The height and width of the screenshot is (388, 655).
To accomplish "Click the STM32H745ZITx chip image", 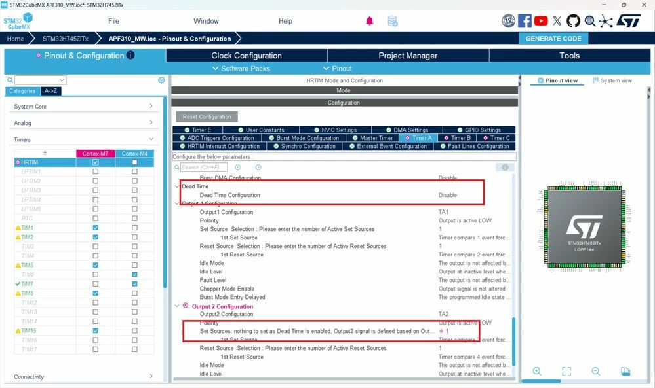I will tap(584, 227).
